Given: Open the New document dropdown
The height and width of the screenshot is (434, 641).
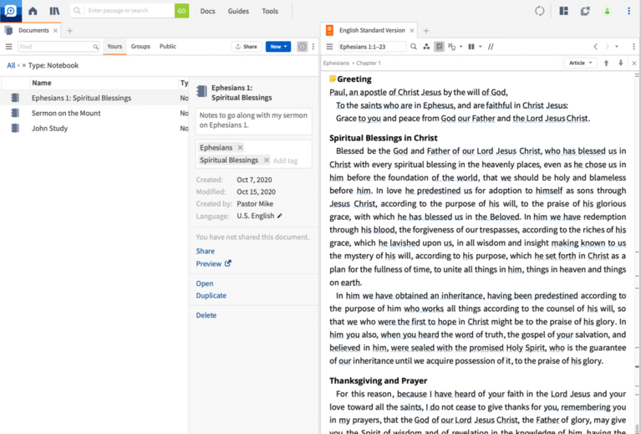Looking at the screenshot, I should [x=278, y=47].
